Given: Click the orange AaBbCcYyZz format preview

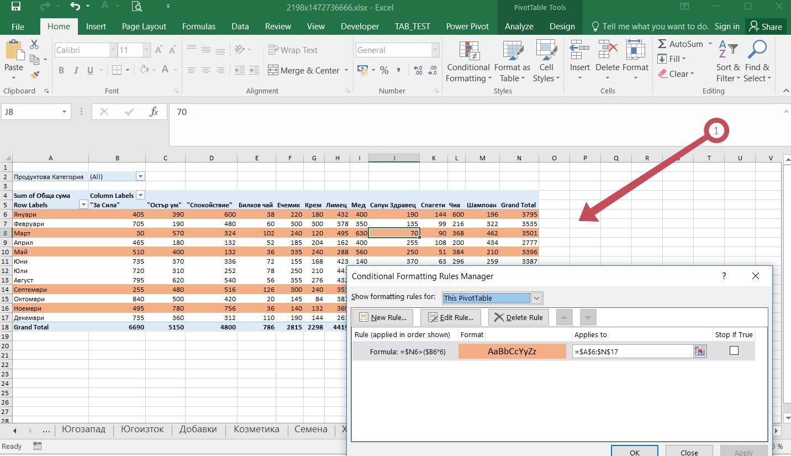Looking at the screenshot, I should [x=512, y=352].
